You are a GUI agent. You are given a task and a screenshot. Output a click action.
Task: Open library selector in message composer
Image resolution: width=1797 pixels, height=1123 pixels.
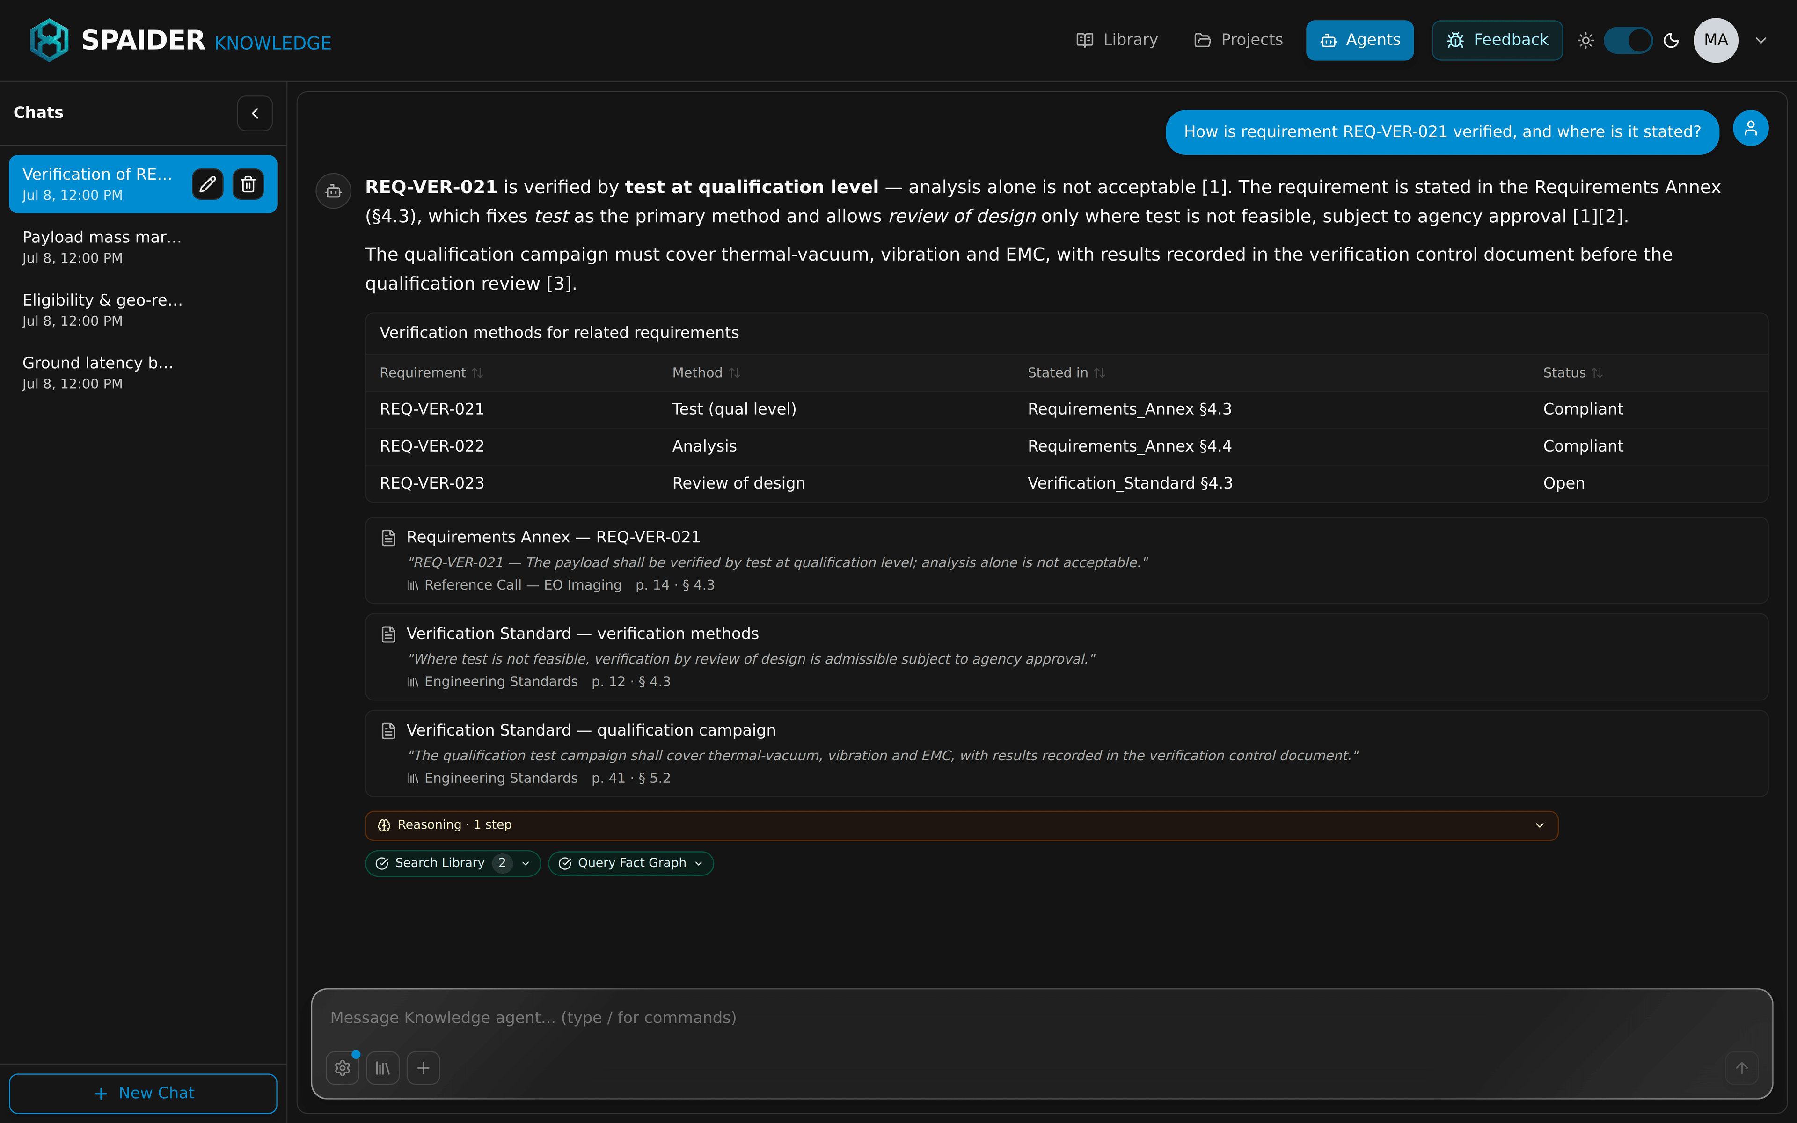(383, 1068)
